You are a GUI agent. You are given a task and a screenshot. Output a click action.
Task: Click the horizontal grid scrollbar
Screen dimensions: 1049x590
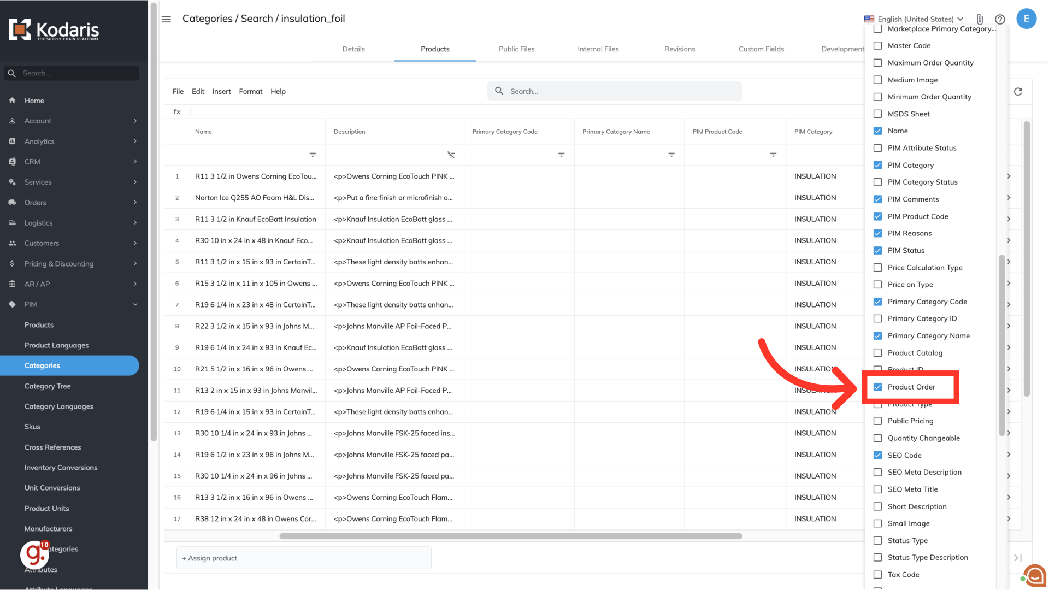[x=510, y=536]
